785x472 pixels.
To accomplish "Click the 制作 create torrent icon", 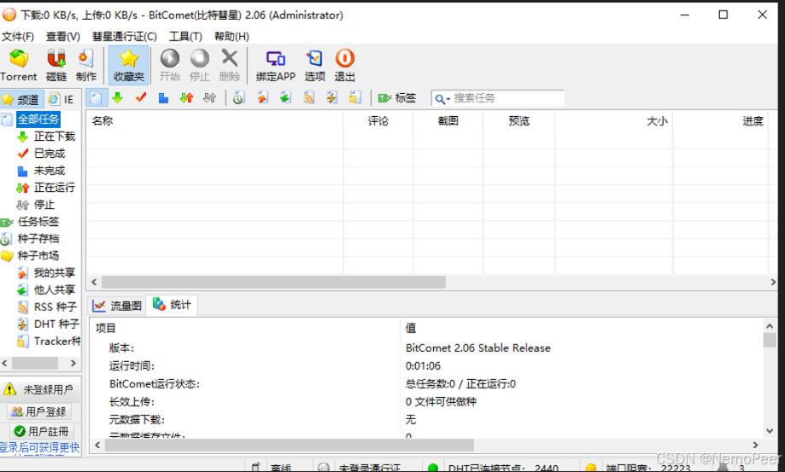I will point(86,65).
